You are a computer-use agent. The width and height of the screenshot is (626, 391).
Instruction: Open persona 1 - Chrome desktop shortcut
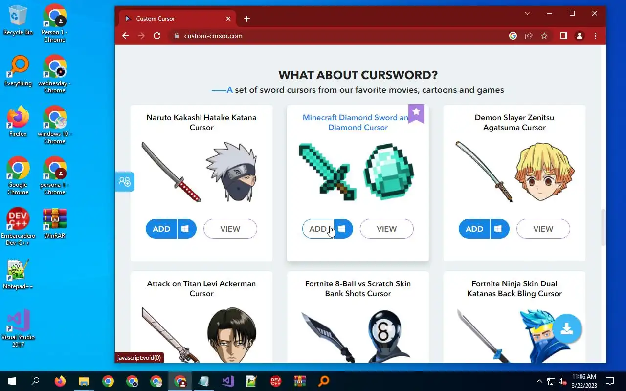coord(55,175)
